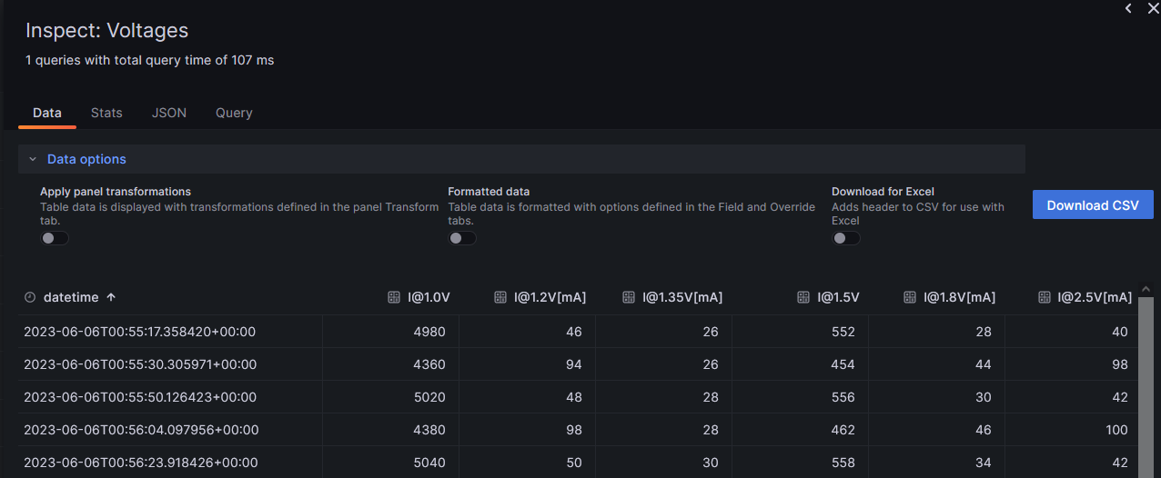The image size is (1161, 478).
Task: Open the Query tab
Action: [234, 113]
